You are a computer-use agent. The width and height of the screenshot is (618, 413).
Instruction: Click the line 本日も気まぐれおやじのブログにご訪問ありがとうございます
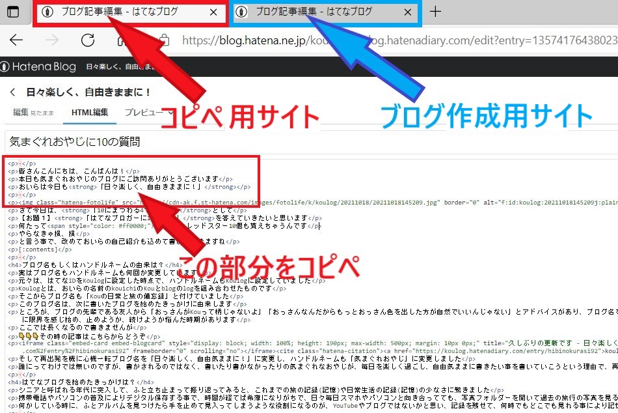(120, 179)
